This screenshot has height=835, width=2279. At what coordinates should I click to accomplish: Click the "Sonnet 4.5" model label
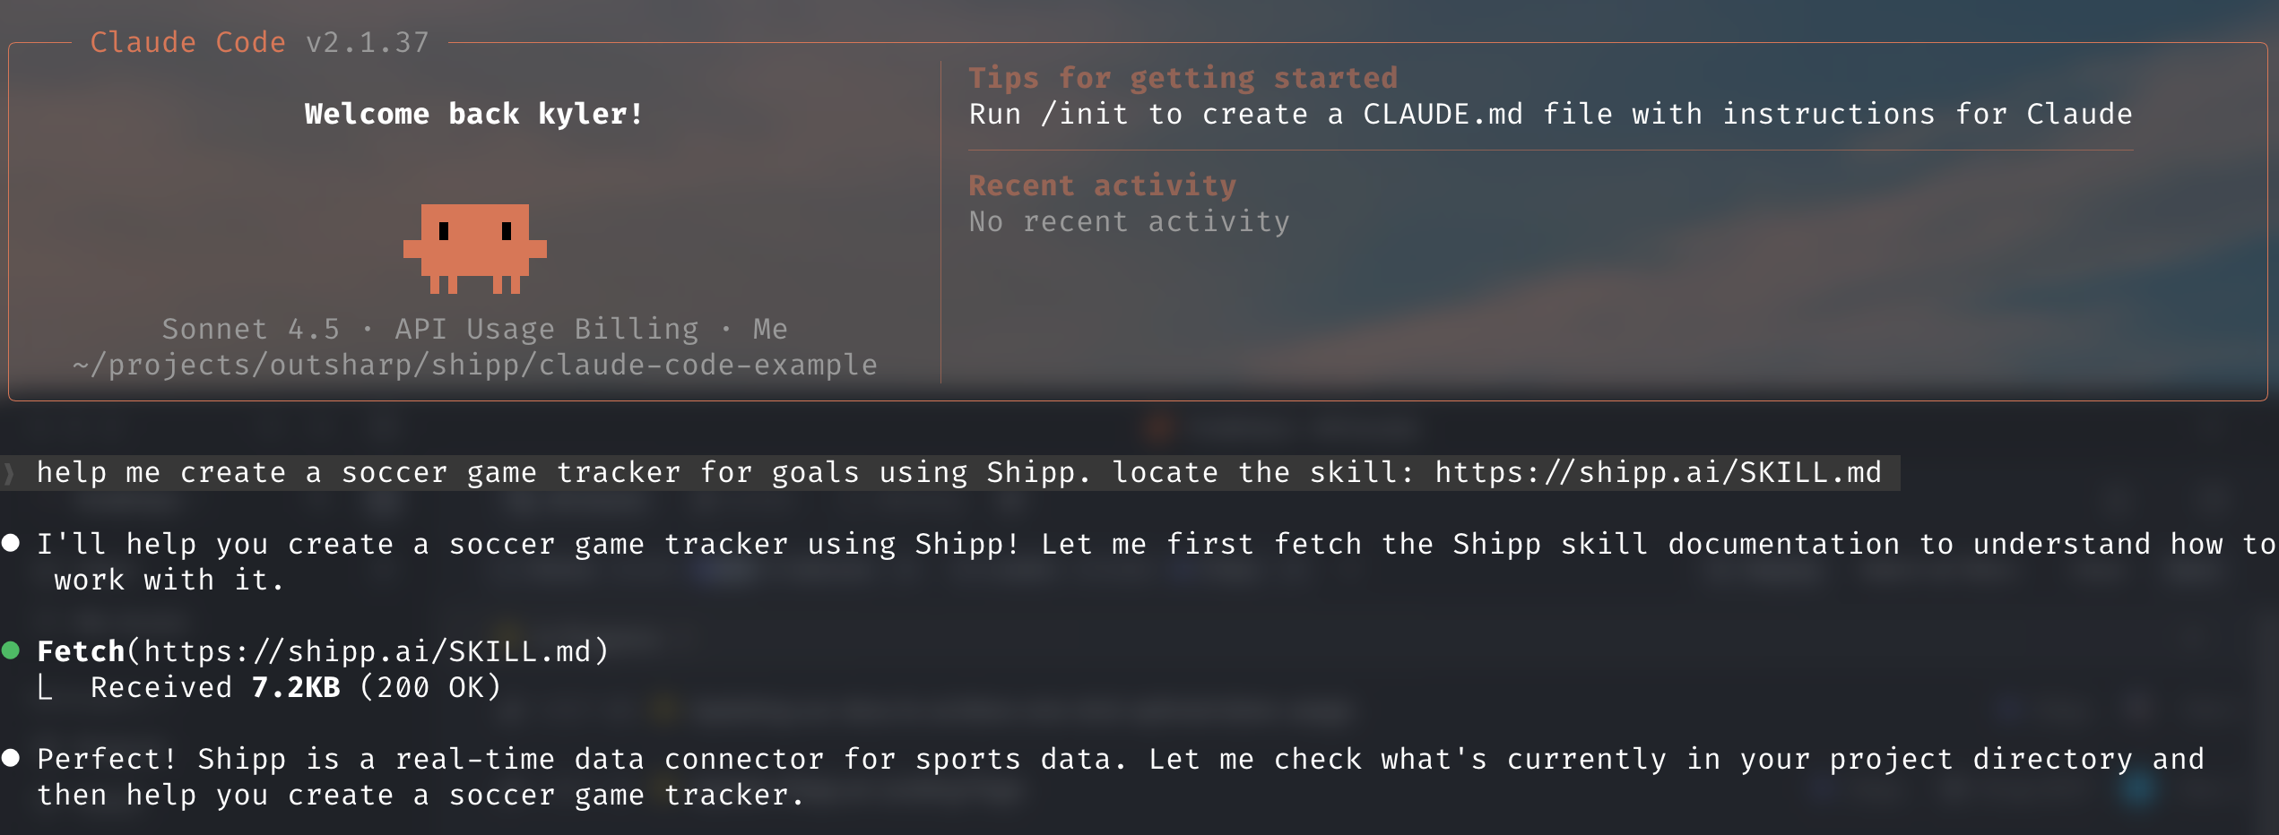[251, 329]
